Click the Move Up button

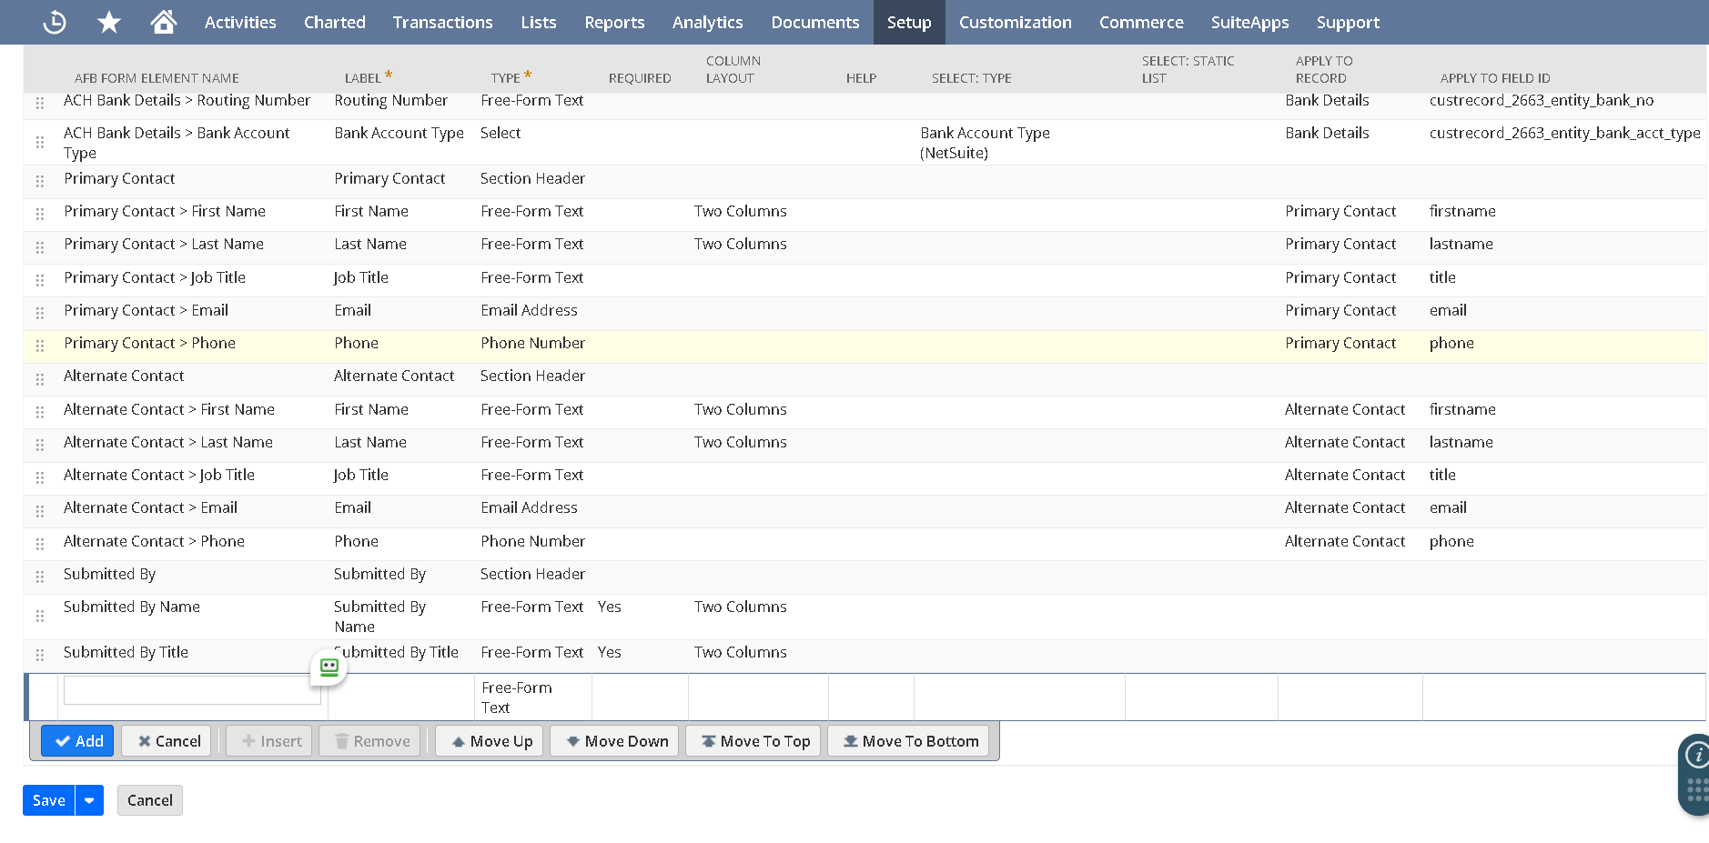point(490,741)
